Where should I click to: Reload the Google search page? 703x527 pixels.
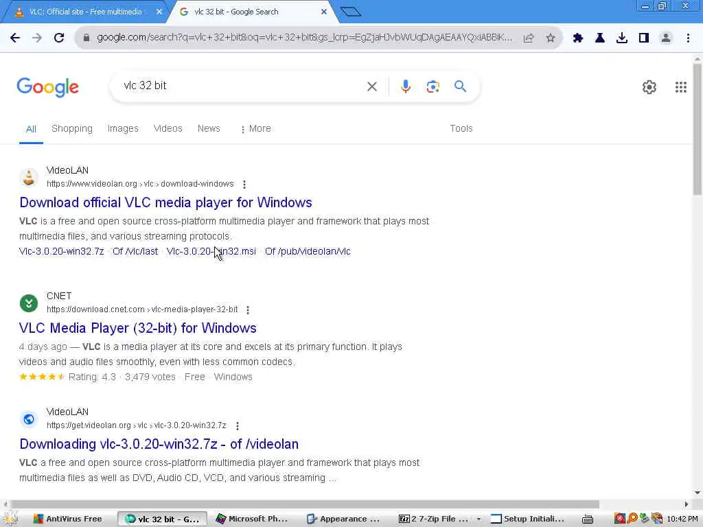(59, 38)
